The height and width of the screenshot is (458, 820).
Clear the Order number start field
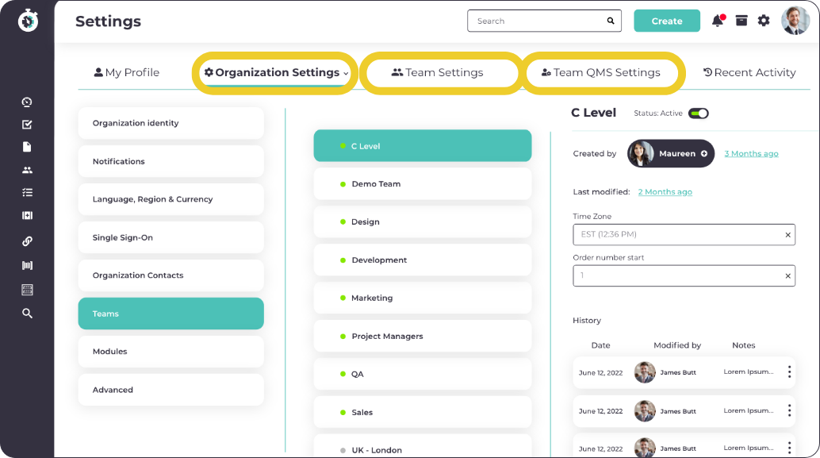click(x=787, y=276)
